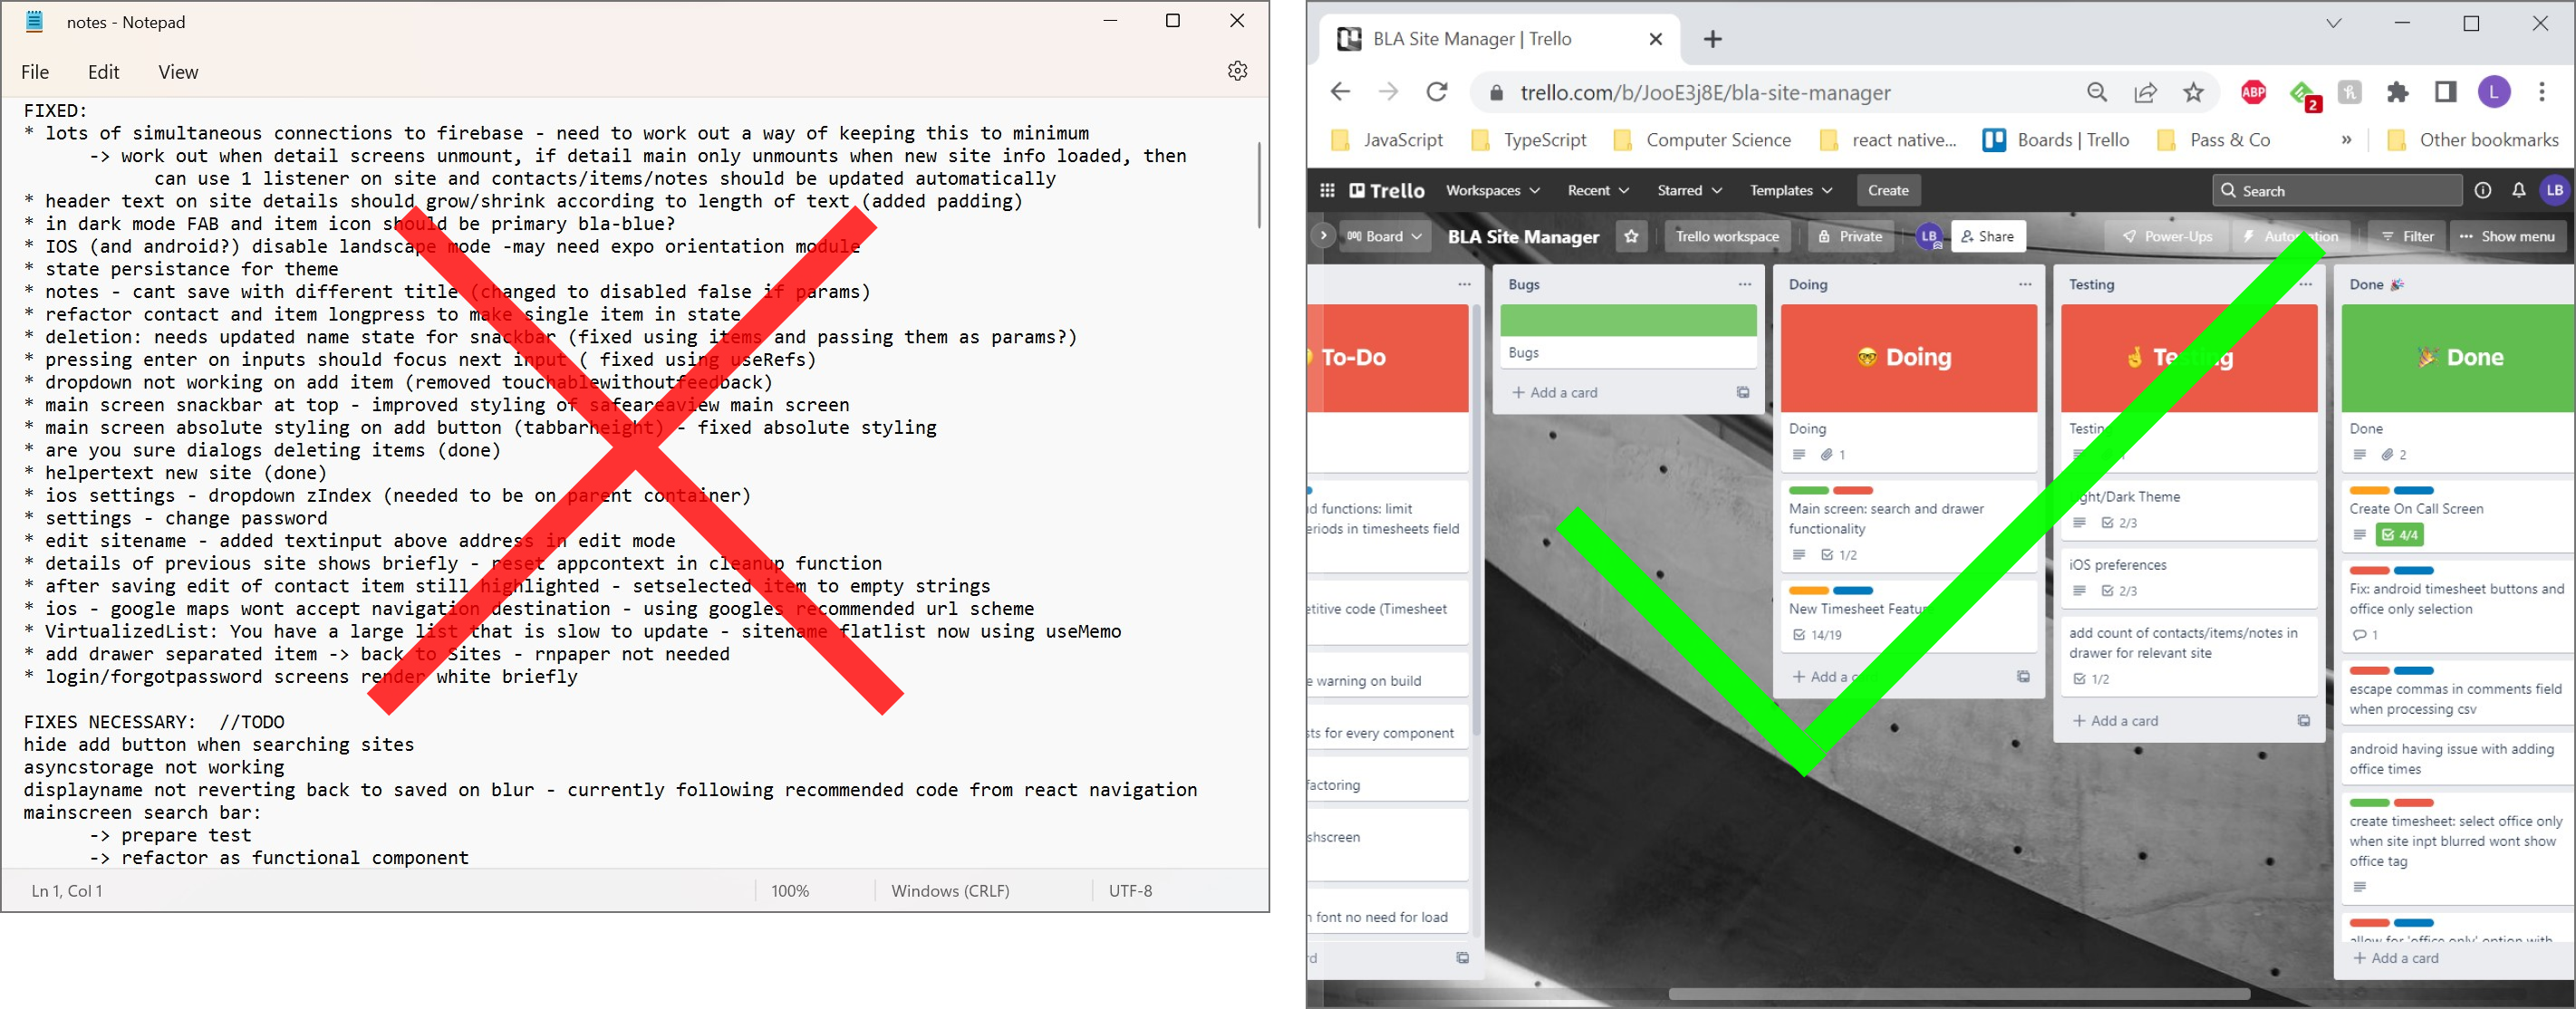Close the BLA Site Manager browser tab
The width and height of the screenshot is (2576, 1009).
coord(1655,39)
